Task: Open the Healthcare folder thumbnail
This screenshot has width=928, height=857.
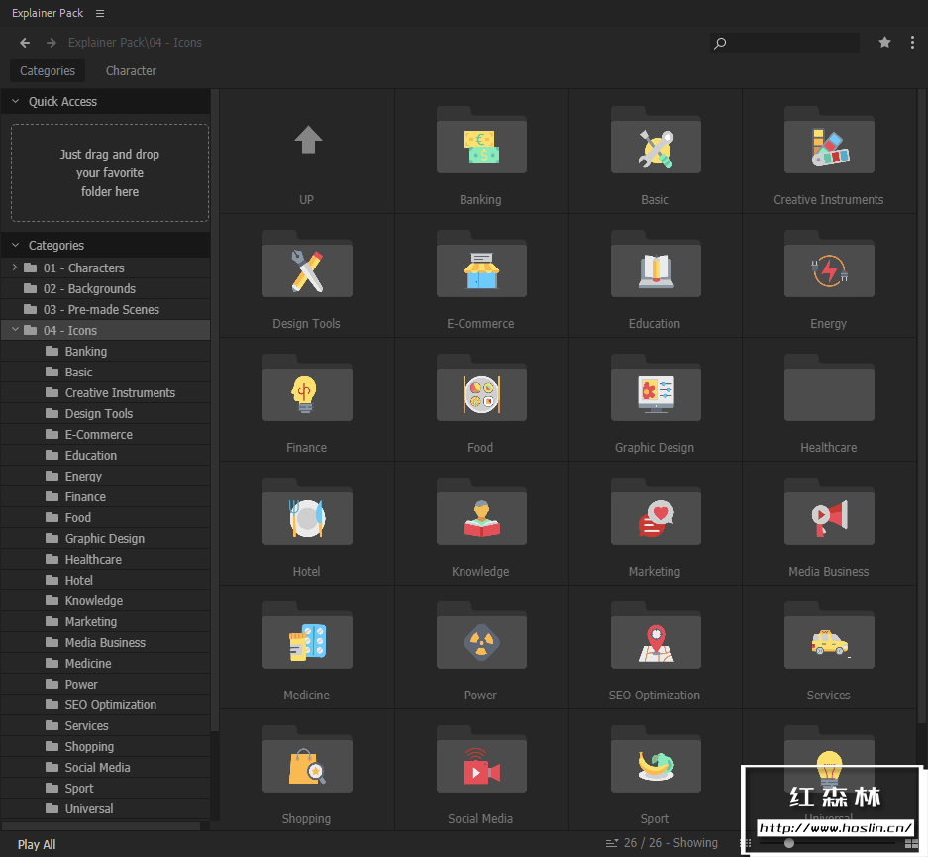Action: pyautogui.click(x=829, y=387)
